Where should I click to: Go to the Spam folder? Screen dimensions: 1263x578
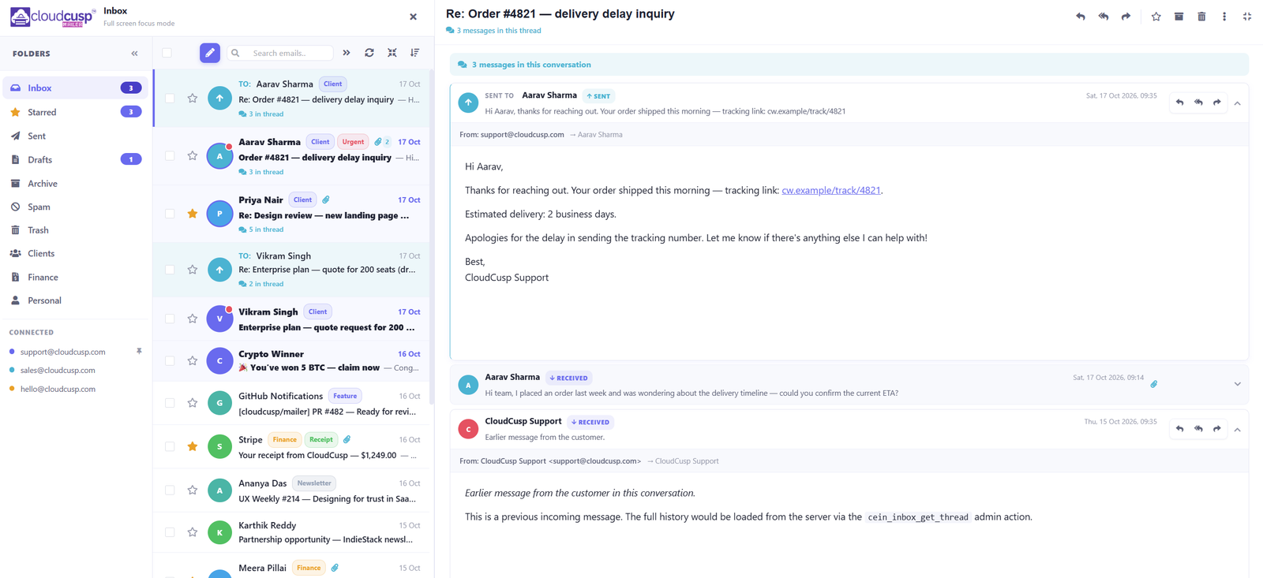point(75,207)
